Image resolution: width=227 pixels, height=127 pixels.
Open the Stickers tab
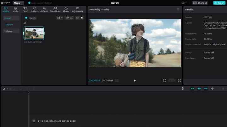(35, 9)
